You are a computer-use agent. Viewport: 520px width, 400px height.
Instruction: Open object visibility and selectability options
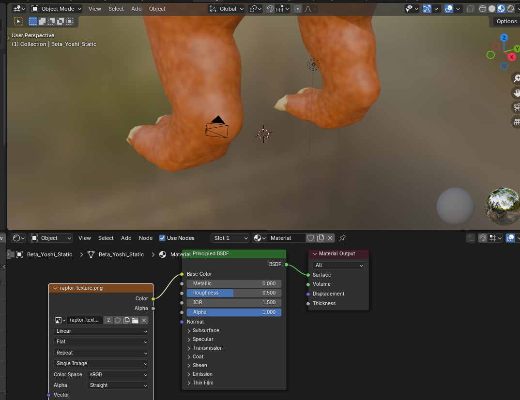pyautogui.click(x=412, y=9)
